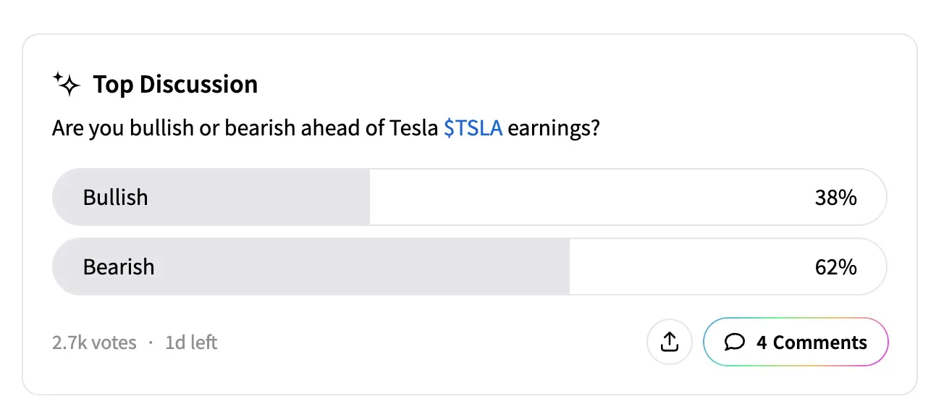Click the 2.7k votes count text

[x=94, y=343]
